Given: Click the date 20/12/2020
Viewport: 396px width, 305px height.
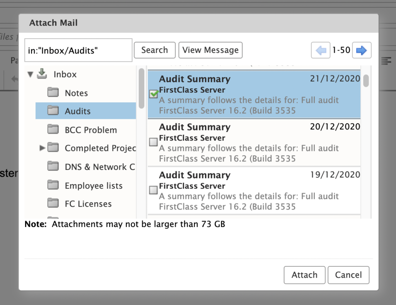Looking at the screenshot, I should 335,127.
